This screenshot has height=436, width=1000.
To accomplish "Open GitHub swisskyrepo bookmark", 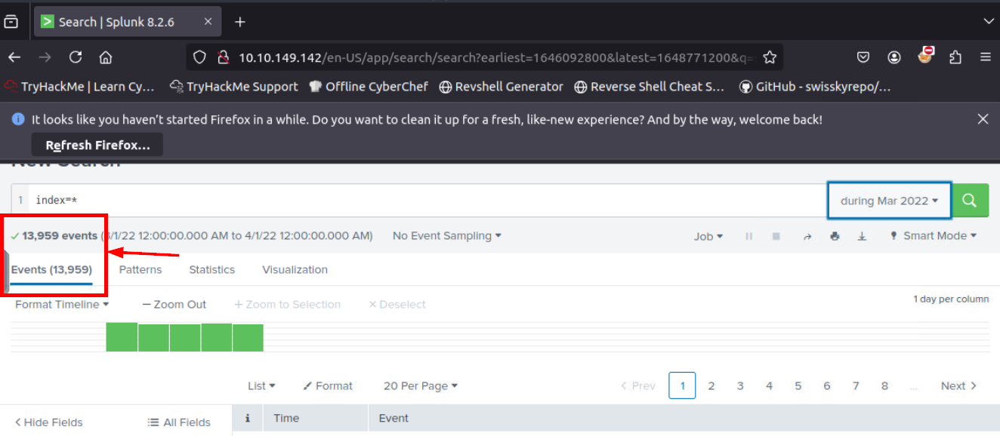I will (x=816, y=87).
